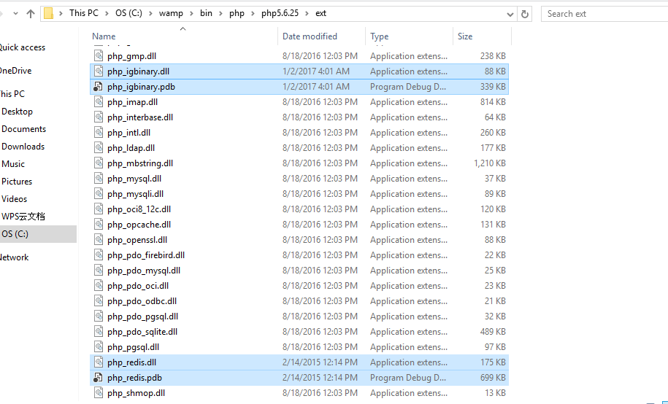Click the php_interbase.dll file icon
Viewport: 668px width, 404px height.
[x=99, y=117]
